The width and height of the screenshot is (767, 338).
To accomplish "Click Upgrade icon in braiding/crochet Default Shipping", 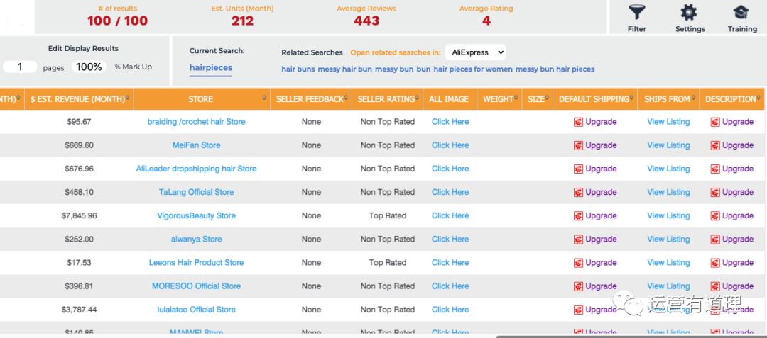I will (x=578, y=122).
